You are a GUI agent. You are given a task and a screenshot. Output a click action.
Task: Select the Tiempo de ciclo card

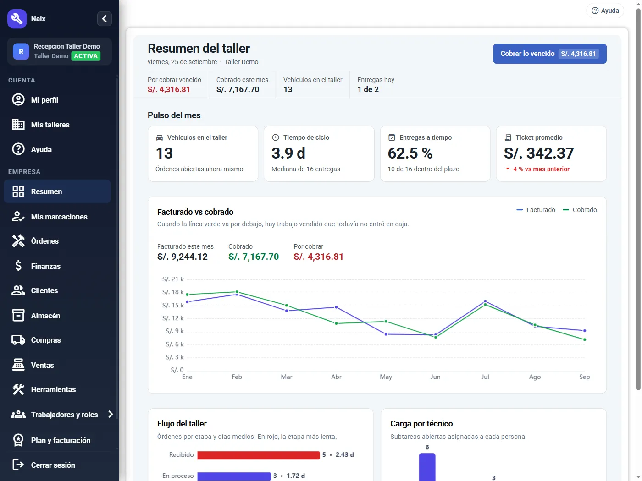point(319,154)
